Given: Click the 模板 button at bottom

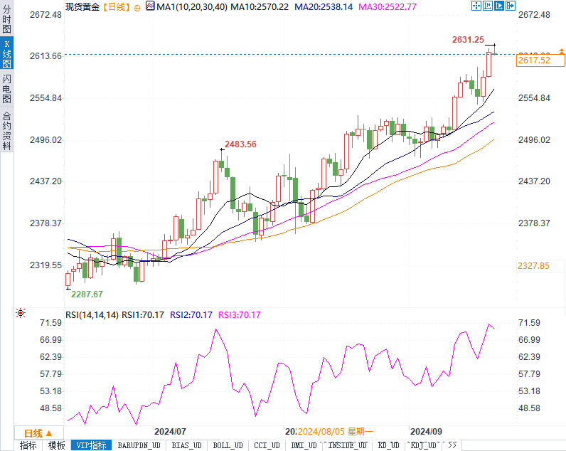Looking at the screenshot, I should click(x=56, y=445).
